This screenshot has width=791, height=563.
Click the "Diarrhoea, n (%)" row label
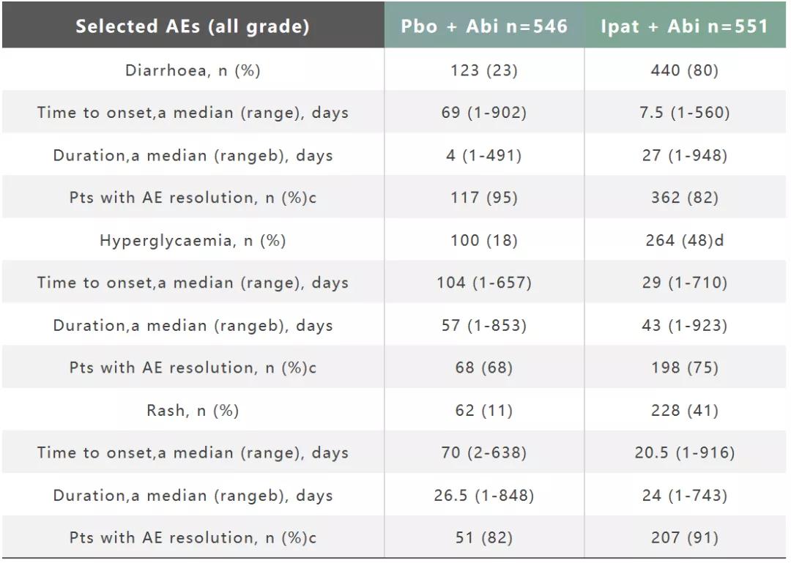click(x=193, y=70)
